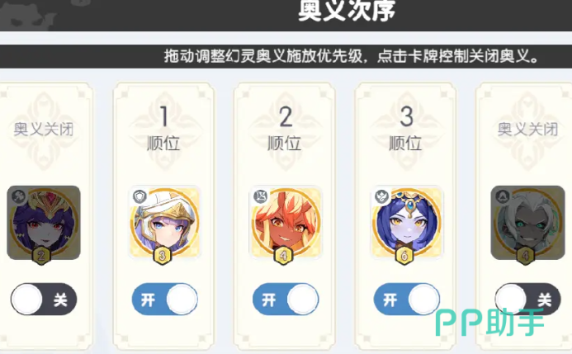Viewport: 572px width, 354px height.
Task: Turn off the 开 toggle under slot 1
Action: (x=164, y=300)
